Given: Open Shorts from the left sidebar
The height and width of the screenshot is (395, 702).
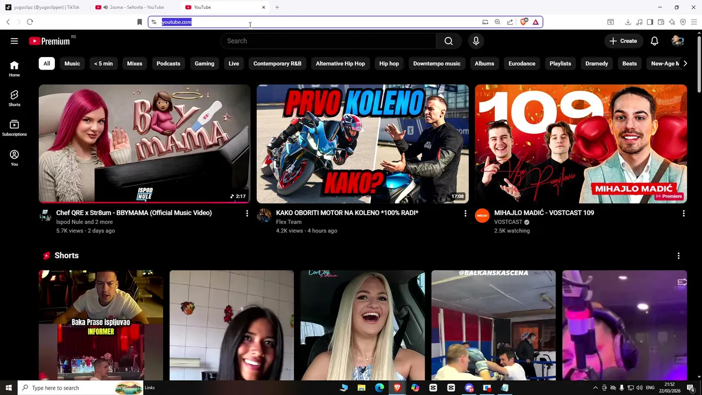Looking at the screenshot, I should (14, 98).
